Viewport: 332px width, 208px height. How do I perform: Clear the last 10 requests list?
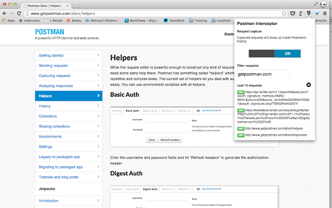[309, 85]
